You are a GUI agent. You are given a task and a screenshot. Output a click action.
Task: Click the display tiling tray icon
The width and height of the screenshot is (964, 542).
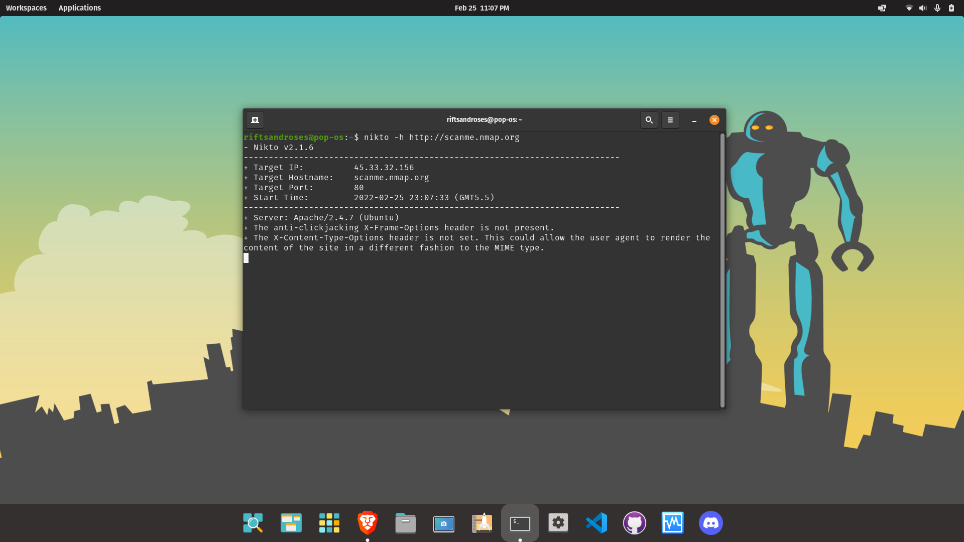click(882, 8)
